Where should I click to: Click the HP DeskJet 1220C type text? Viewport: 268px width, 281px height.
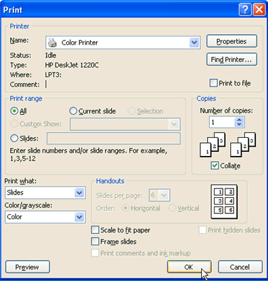point(72,65)
